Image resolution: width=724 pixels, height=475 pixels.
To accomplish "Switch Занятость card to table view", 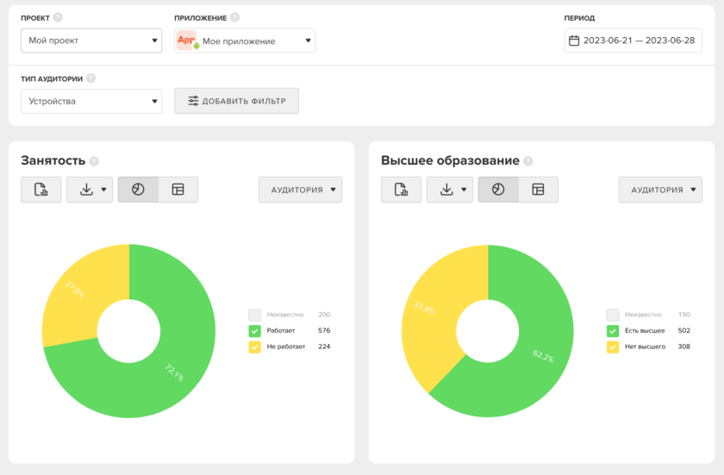I will 178,190.
